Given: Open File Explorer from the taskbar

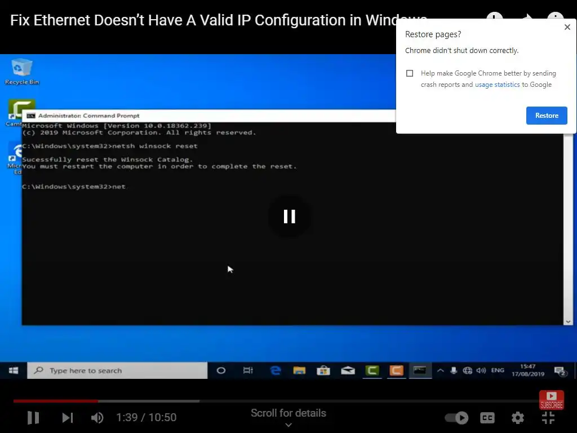Looking at the screenshot, I should (299, 370).
